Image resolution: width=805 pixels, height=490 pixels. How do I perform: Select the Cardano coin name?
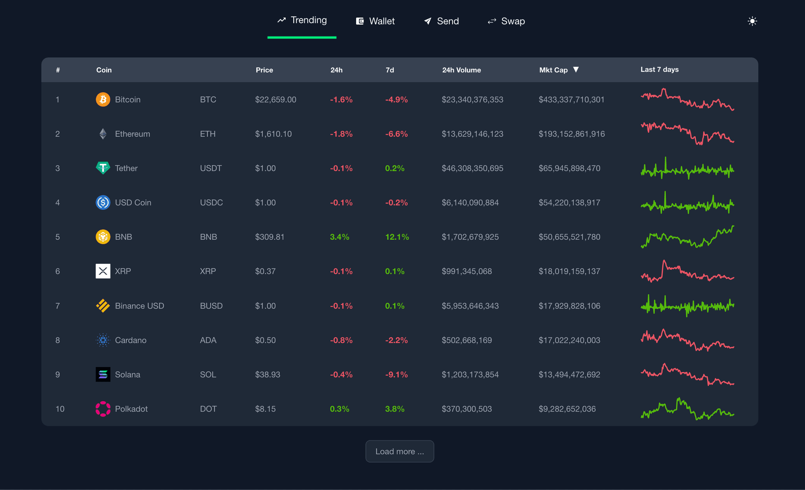click(130, 340)
